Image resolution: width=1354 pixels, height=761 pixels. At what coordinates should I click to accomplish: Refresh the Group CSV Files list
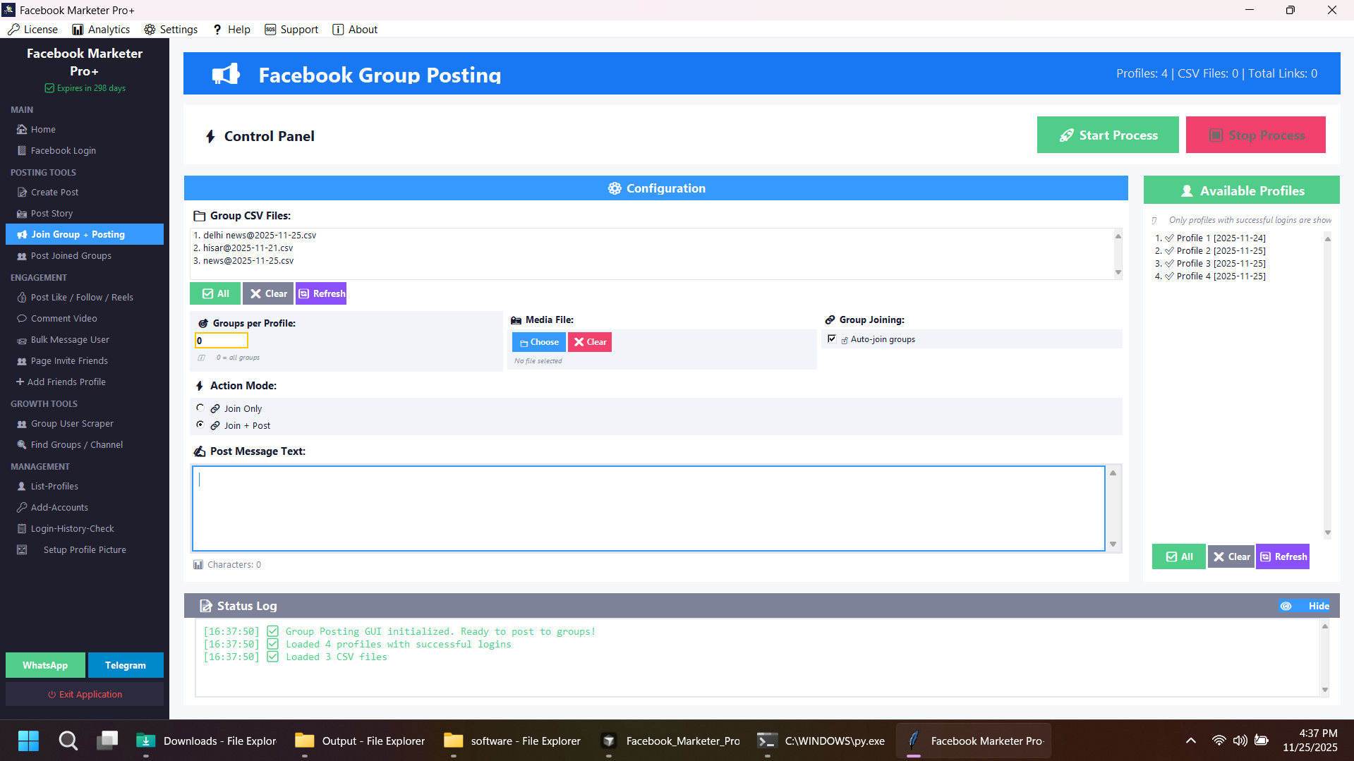tap(321, 293)
